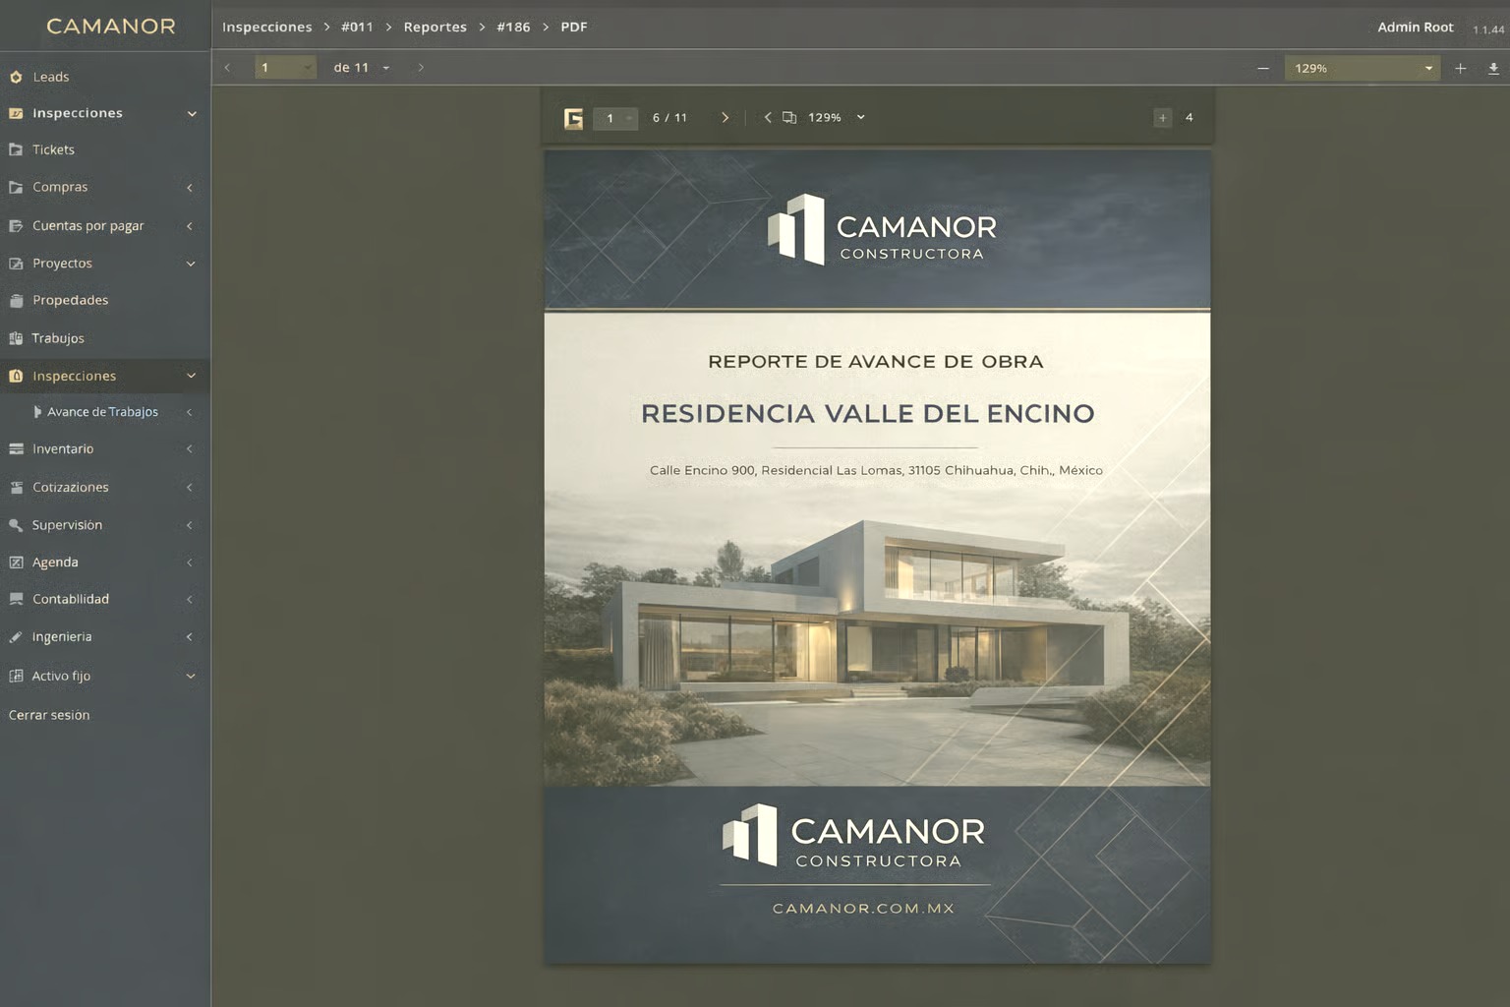Collapse the Activo fijo chevron
The image size is (1510, 1007).
tap(191, 676)
